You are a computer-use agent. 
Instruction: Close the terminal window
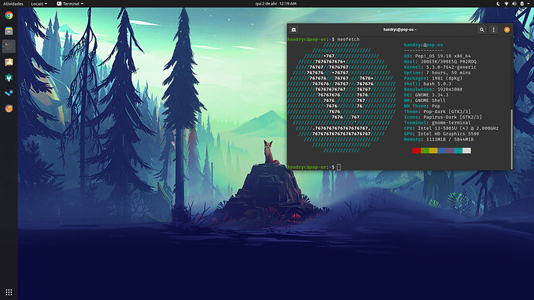pyautogui.click(x=507, y=29)
